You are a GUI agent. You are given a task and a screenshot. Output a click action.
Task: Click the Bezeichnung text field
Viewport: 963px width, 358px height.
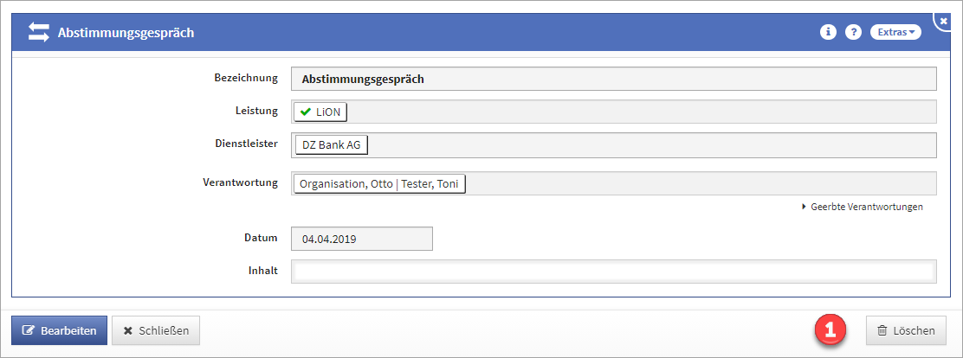pyautogui.click(x=613, y=79)
